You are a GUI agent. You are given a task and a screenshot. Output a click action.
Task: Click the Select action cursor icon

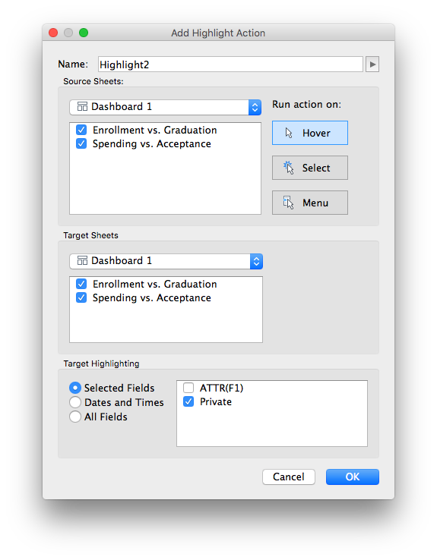[x=288, y=168]
